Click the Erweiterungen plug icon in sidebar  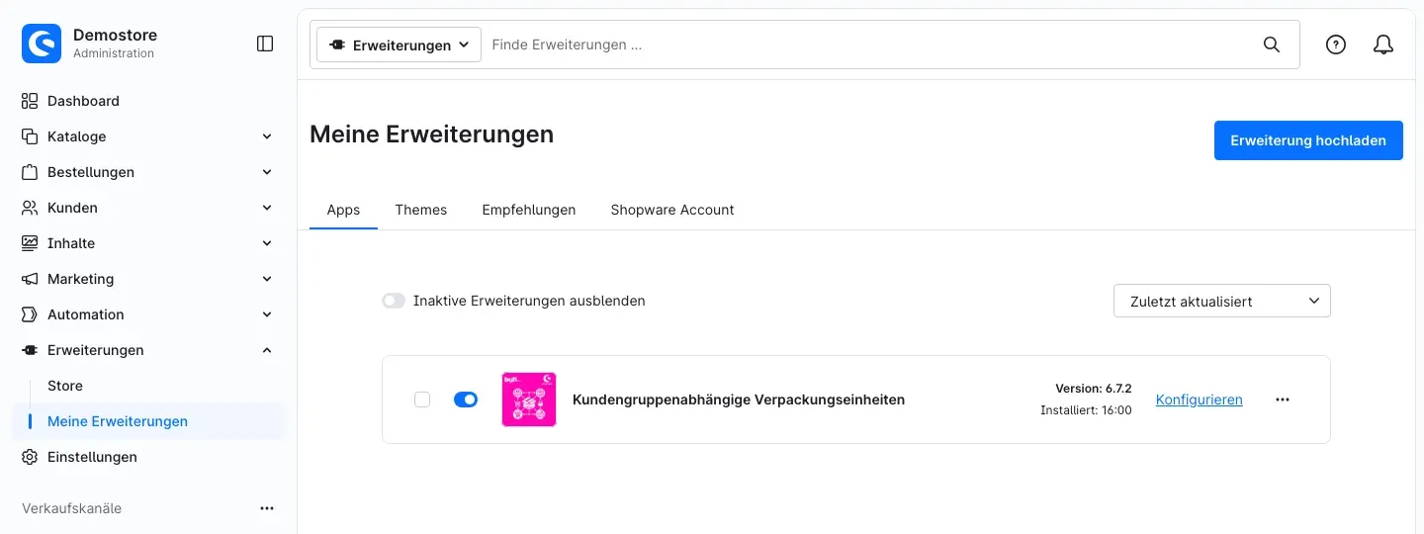coord(30,350)
